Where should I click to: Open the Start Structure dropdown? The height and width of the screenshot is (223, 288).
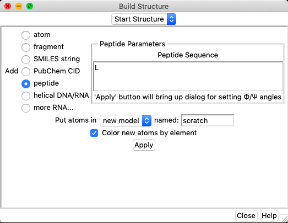tap(144, 19)
